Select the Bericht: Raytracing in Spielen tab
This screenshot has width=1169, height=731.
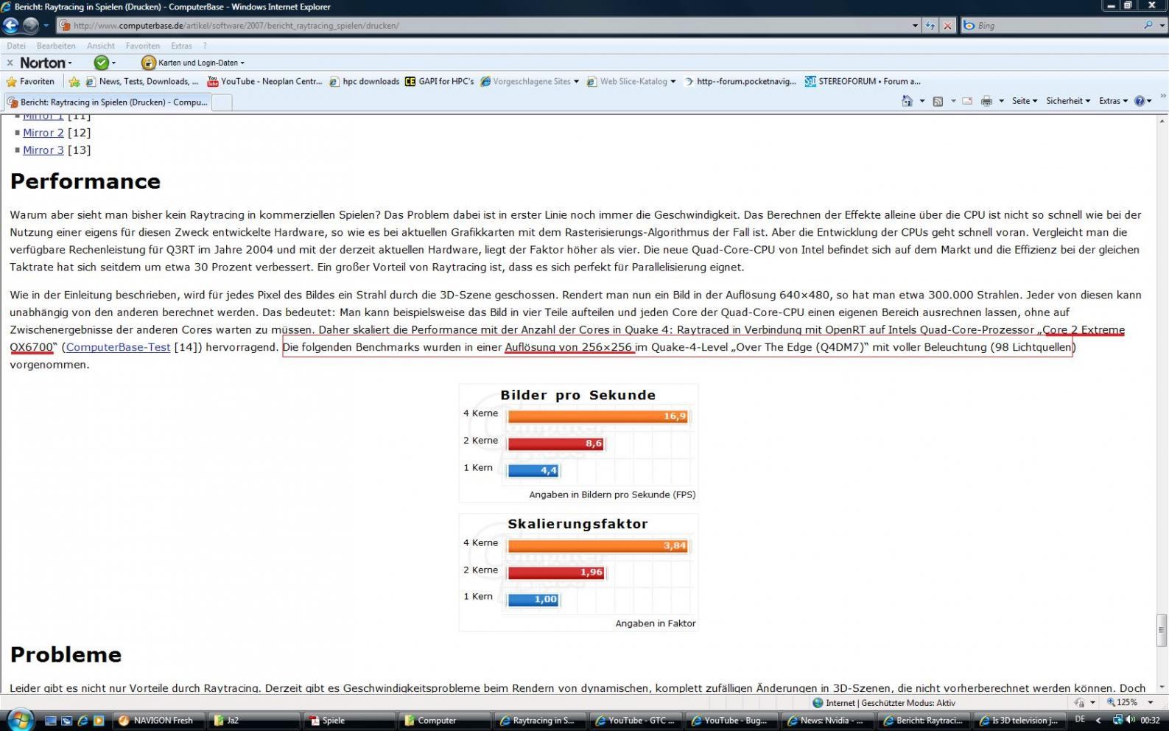tap(107, 102)
